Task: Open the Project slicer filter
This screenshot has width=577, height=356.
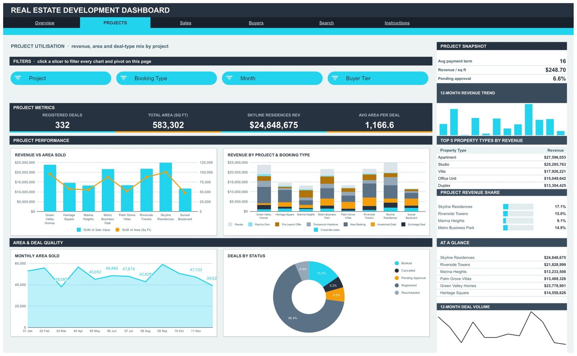Action: click(61, 78)
